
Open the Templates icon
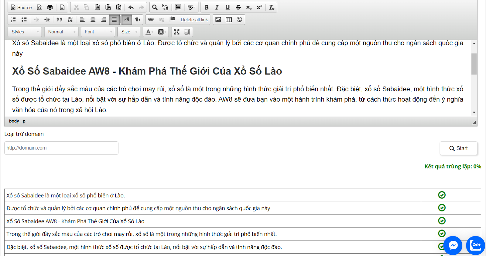point(62,7)
